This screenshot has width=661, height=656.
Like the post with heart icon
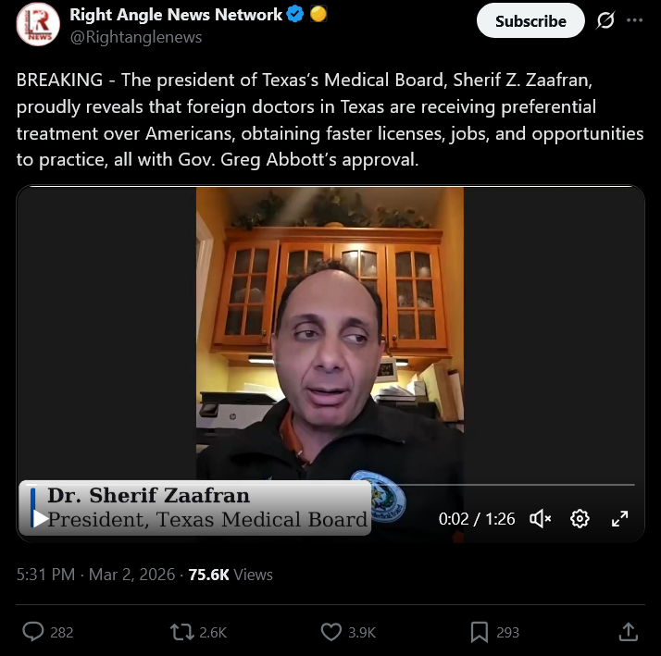point(330,632)
